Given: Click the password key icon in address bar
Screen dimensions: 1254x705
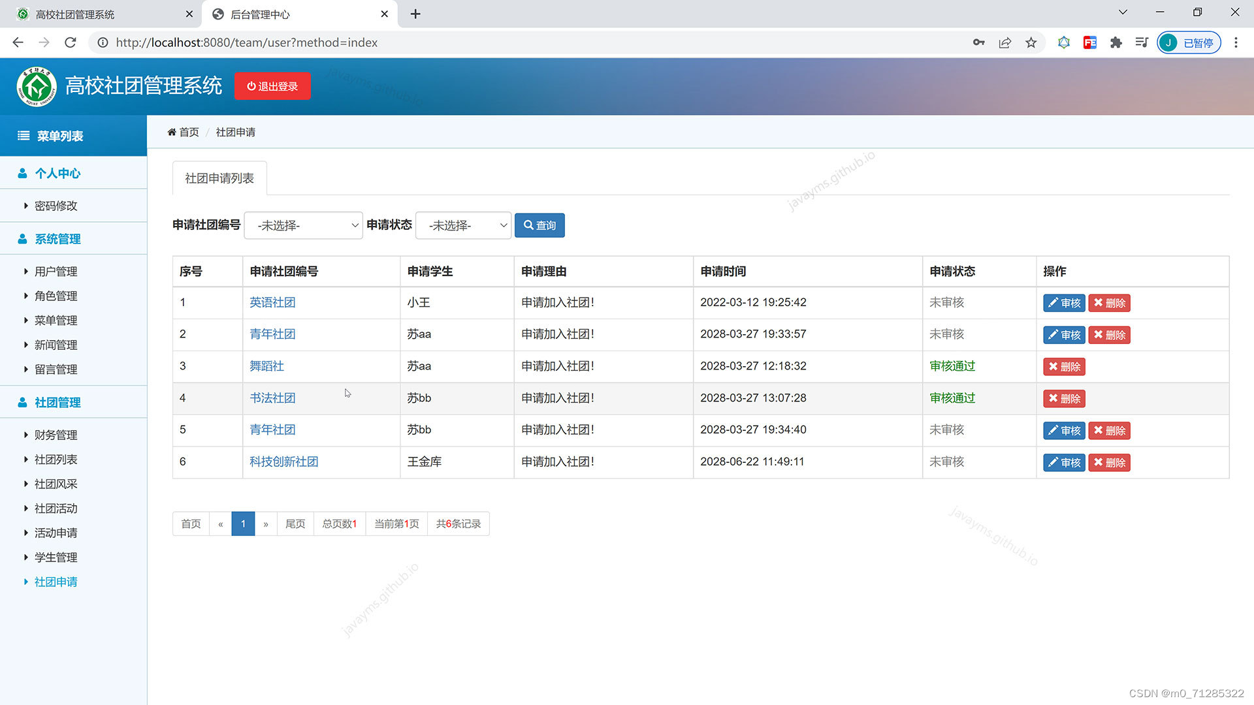Looking at the screenshot, I should (978, 42).
